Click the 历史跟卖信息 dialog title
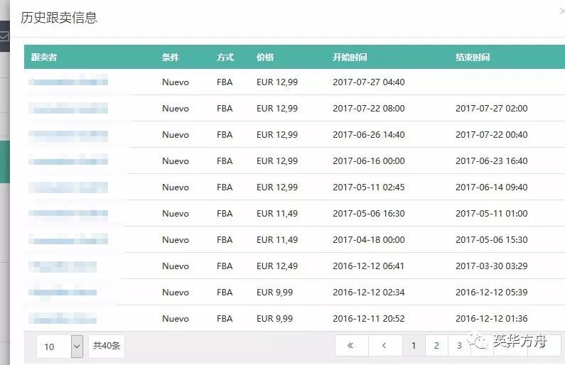This screenshot has height=365, width=565. point(59,18)
